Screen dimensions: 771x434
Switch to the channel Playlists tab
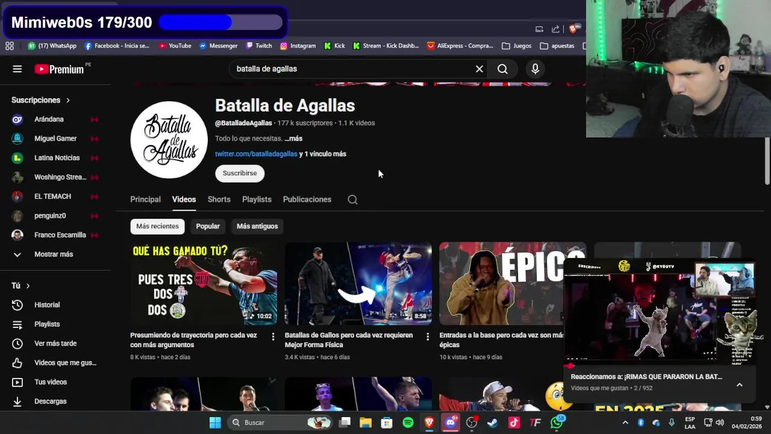click(257, 200)
